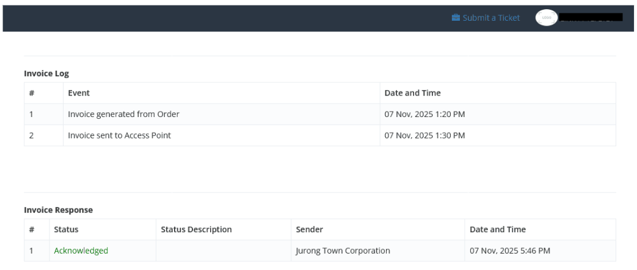Select the Invoice Response section heading
Screen dimensions: 637x270
59,210
